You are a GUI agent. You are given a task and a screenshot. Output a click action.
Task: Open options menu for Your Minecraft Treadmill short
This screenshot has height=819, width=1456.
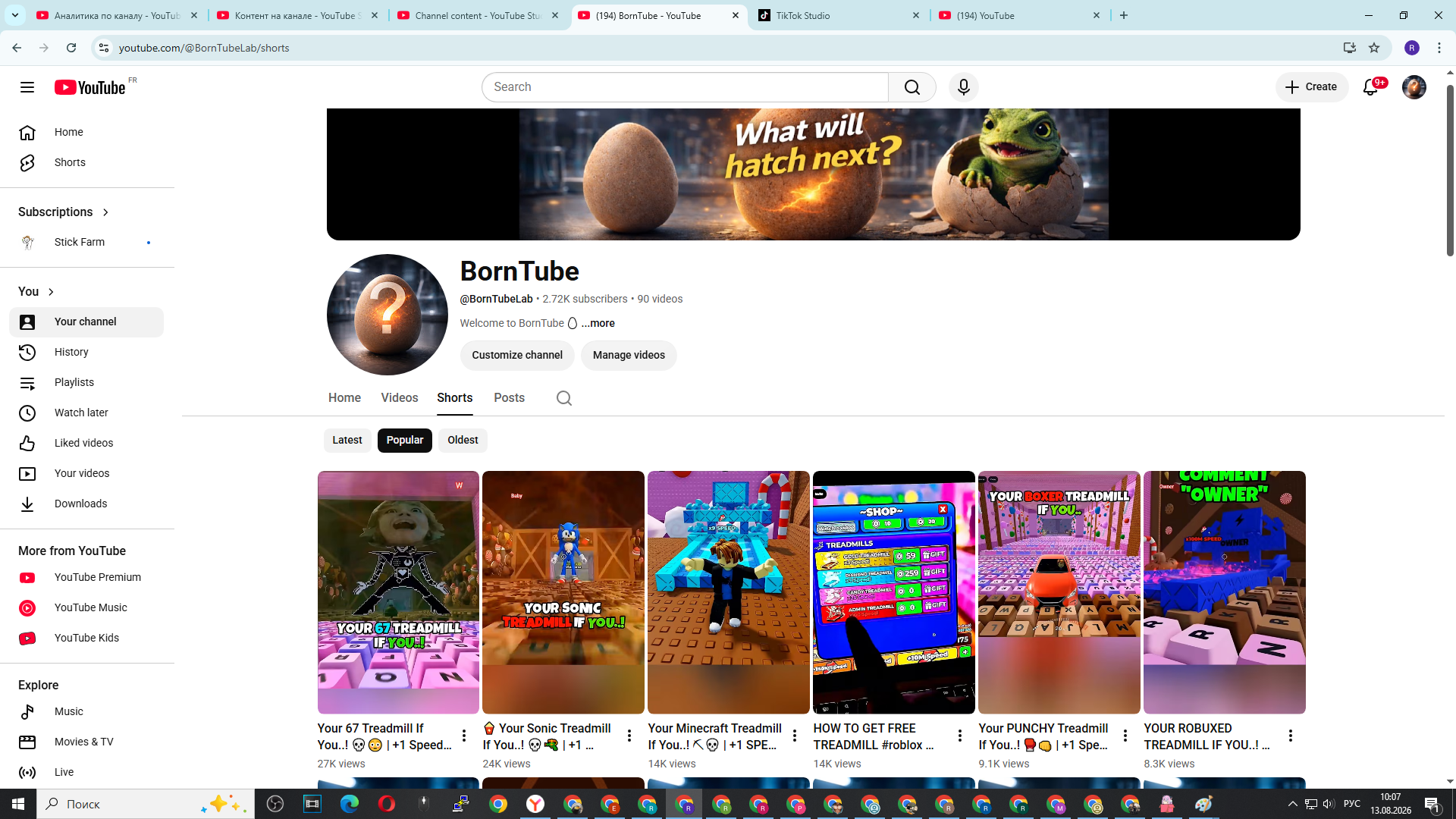(x=795, y=736)
